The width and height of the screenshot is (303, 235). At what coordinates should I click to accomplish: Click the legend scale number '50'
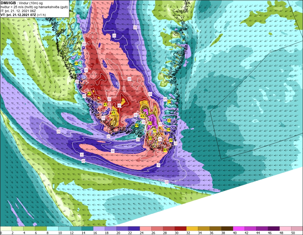293,233
